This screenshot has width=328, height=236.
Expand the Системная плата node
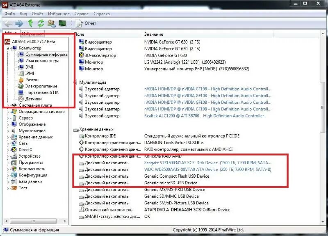pyautogui.click(x=8, y=105)
